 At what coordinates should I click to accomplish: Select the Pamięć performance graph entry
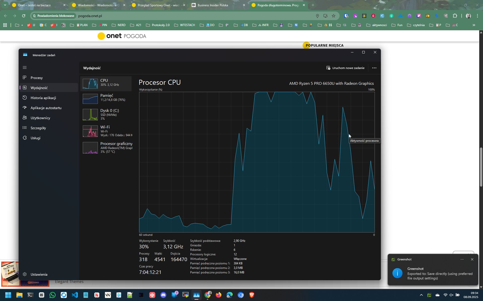[x=107, y=98]
